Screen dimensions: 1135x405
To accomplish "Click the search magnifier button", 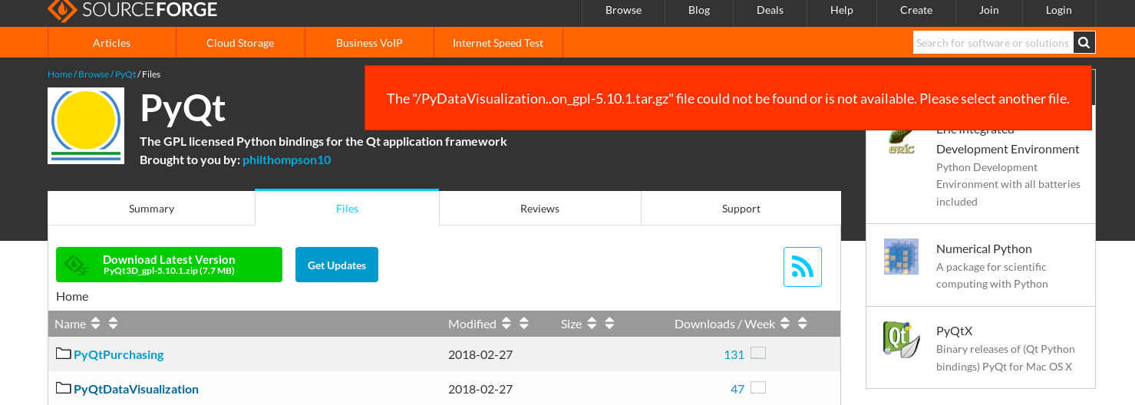I will point(1084,43).
